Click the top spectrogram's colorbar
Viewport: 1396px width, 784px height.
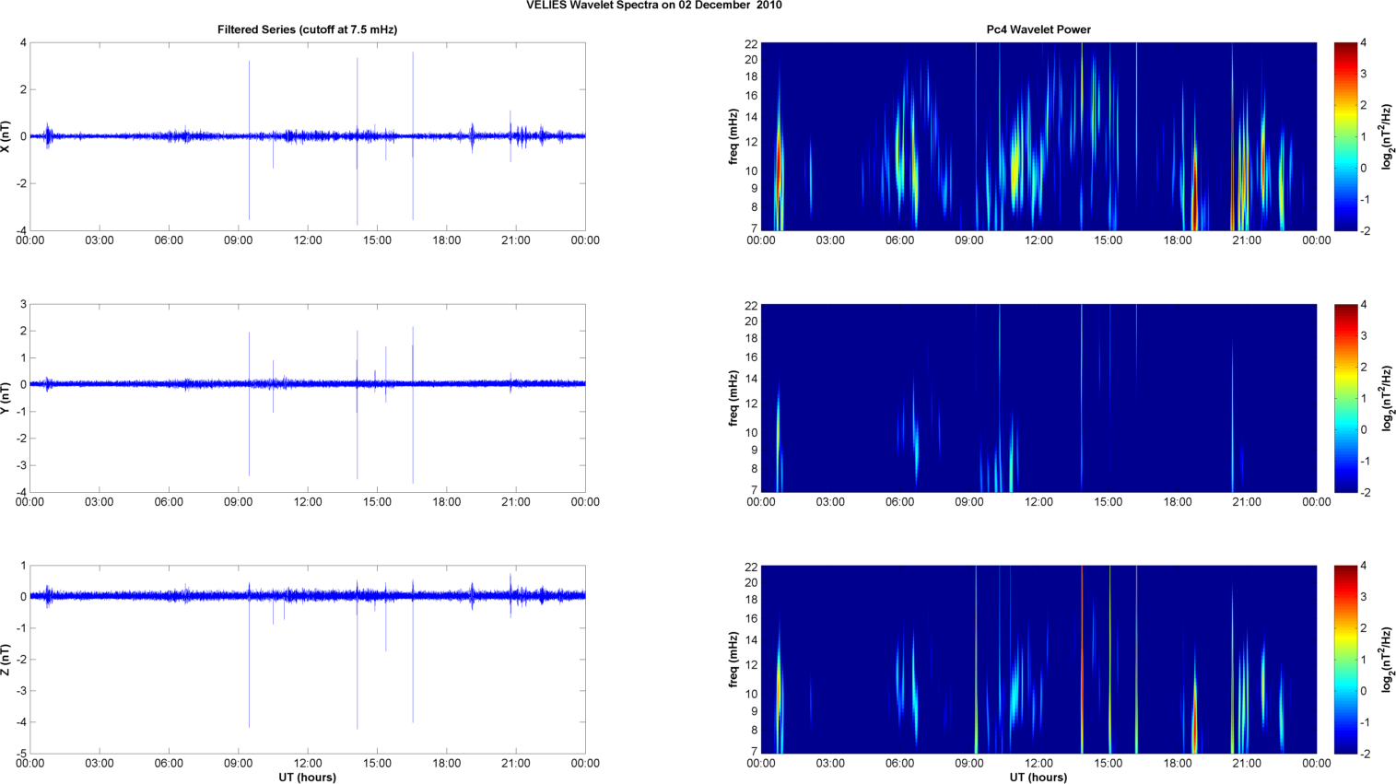[1345, 136]
